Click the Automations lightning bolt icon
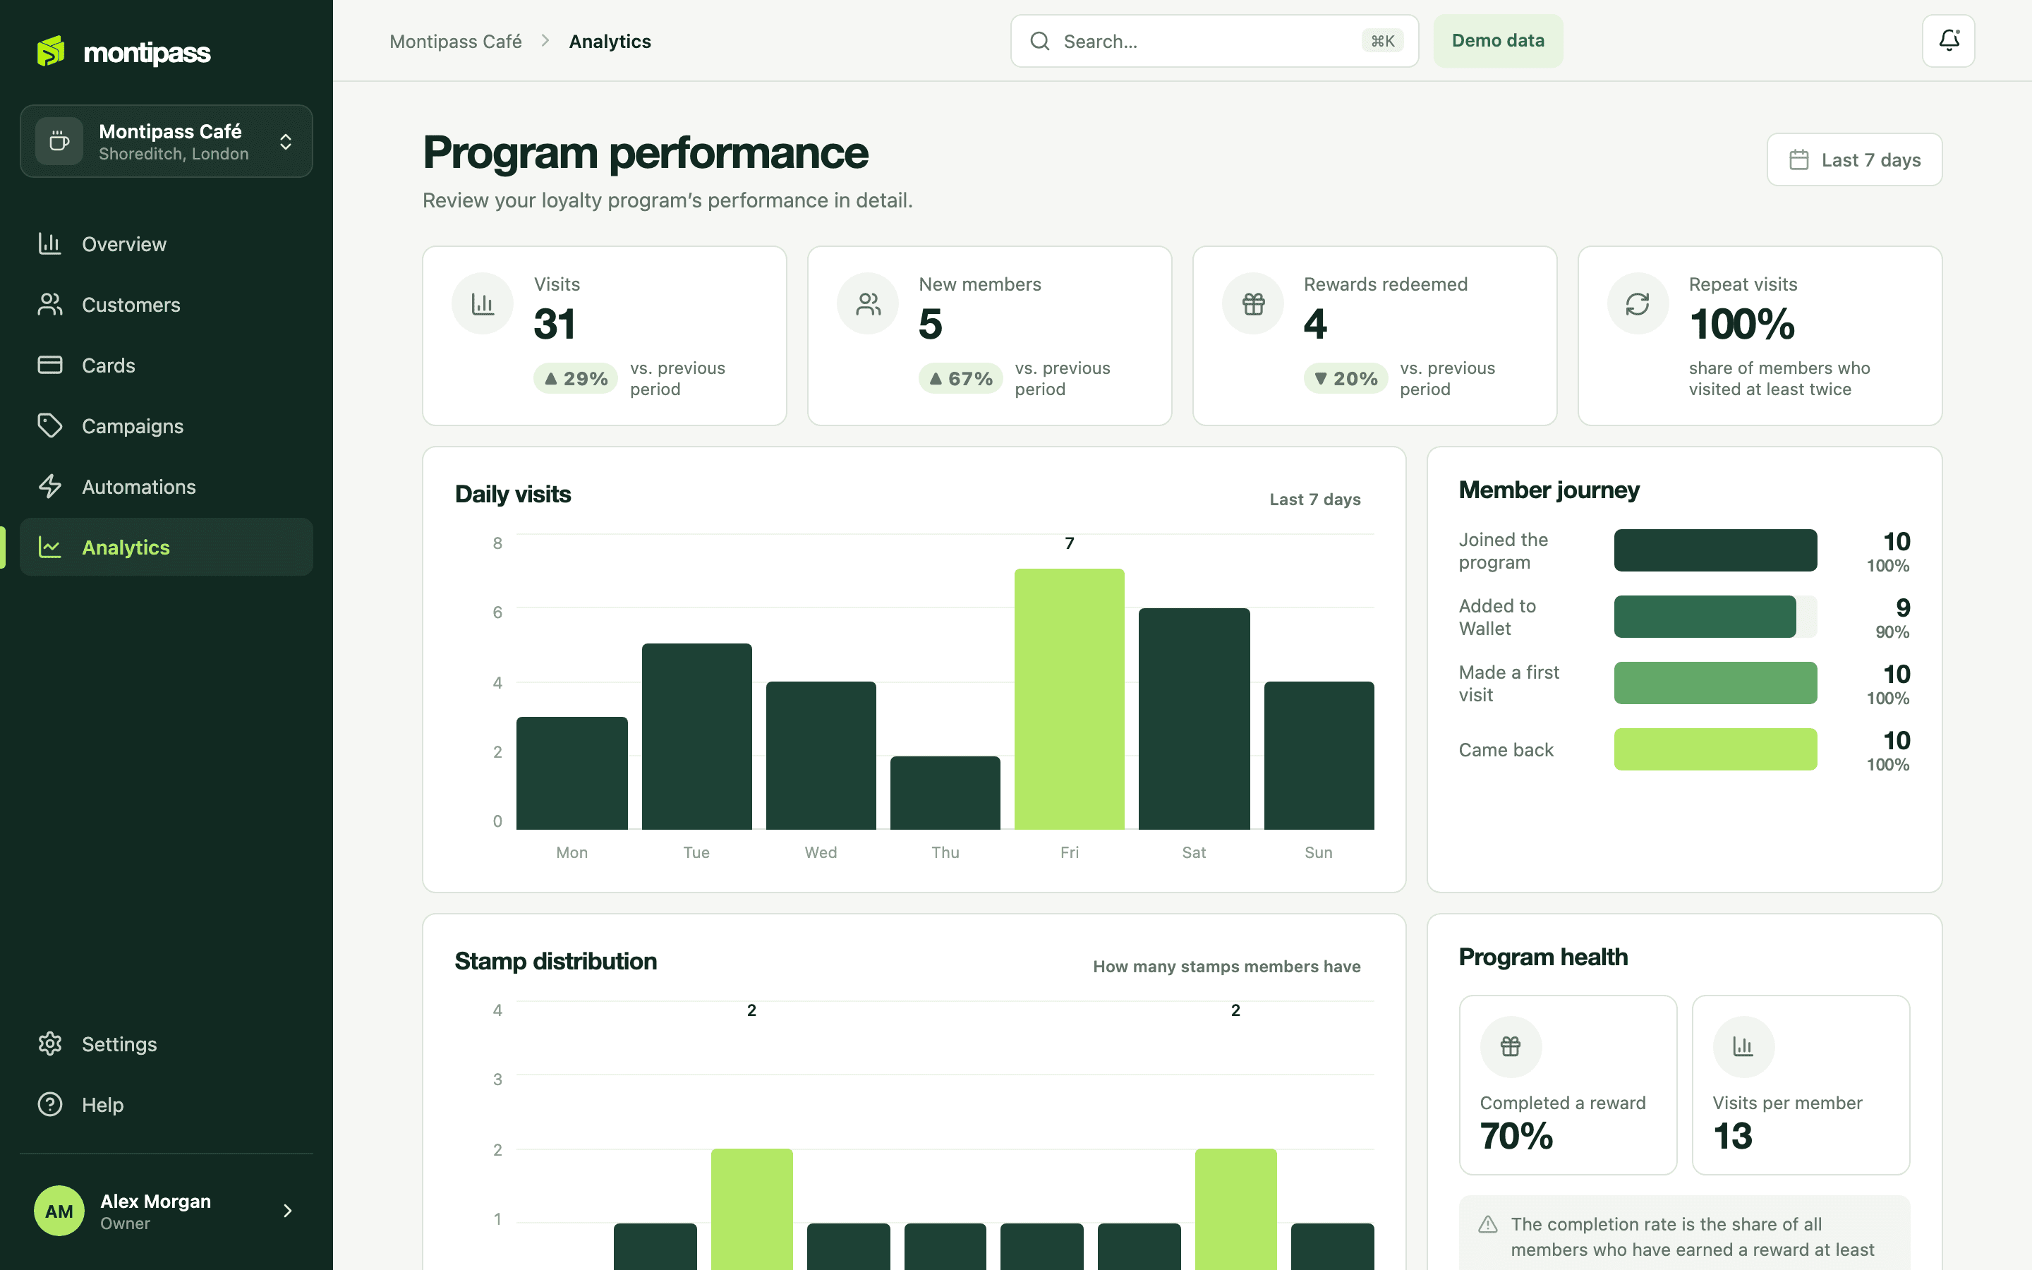 pyautogui.click(x=50, y=486)
